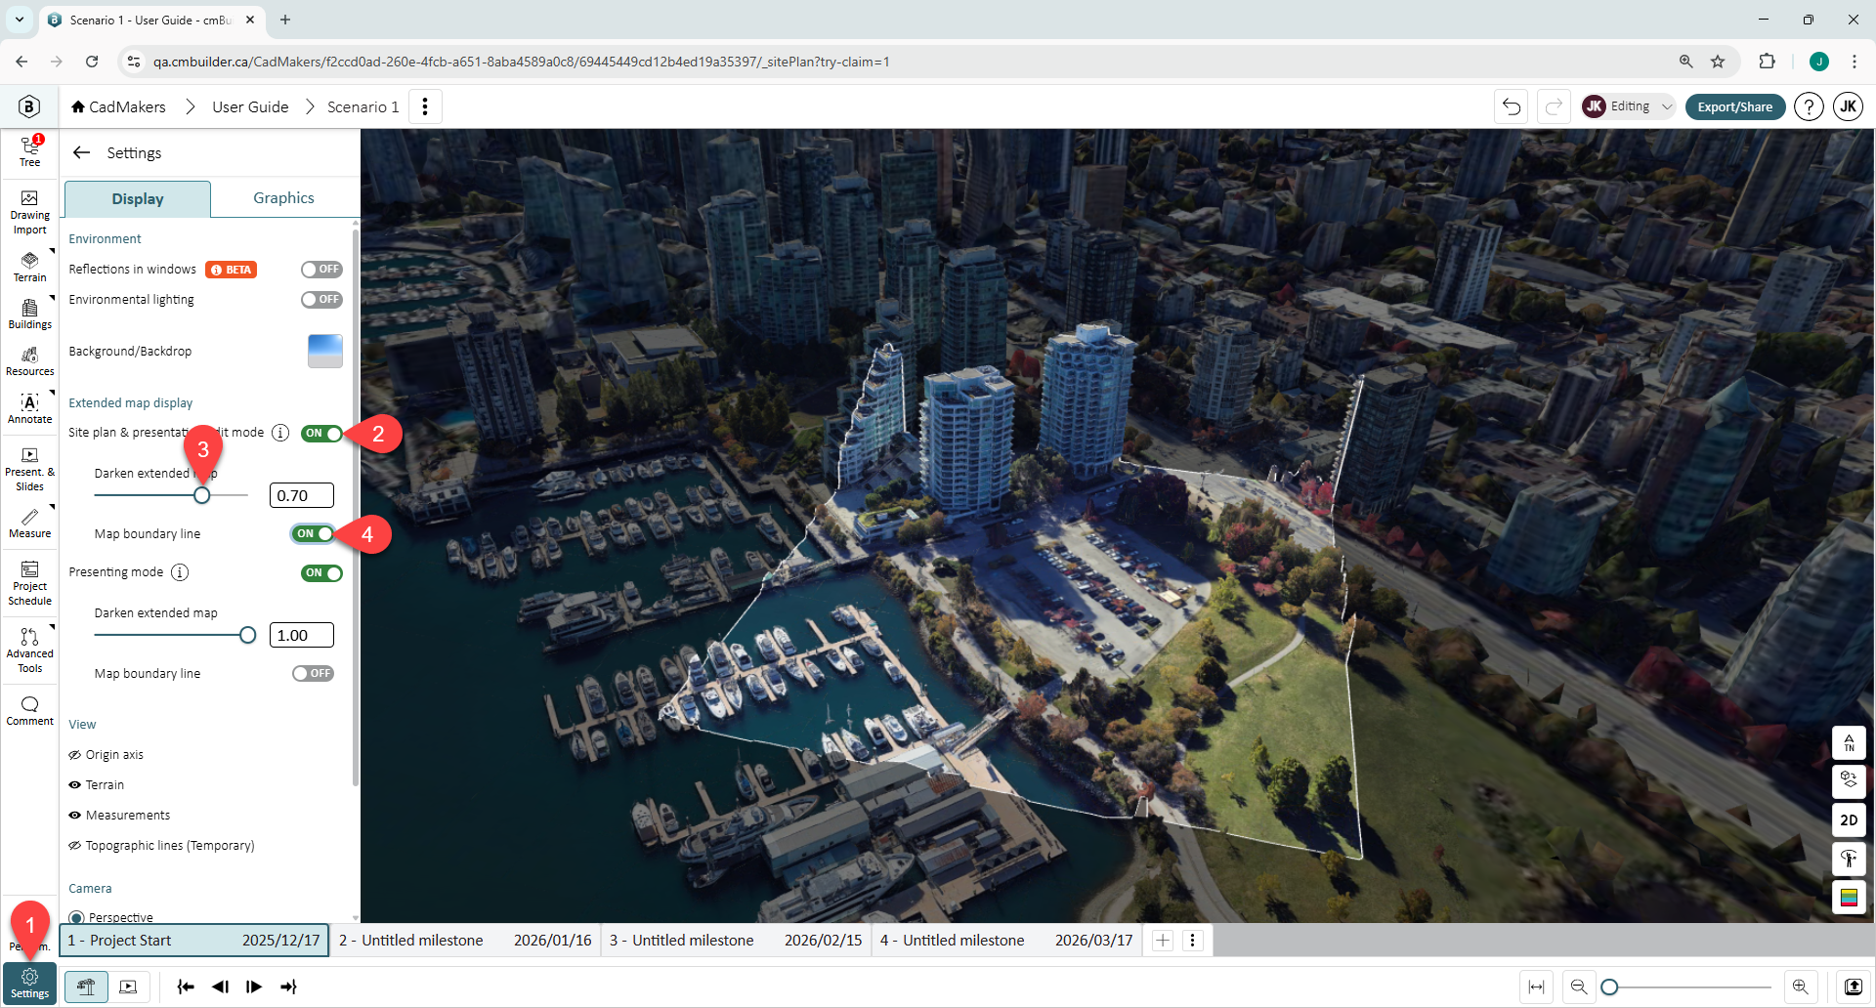Select Perspective camera radio
Screen dimensions: 1876x1008
coord(76,917)
